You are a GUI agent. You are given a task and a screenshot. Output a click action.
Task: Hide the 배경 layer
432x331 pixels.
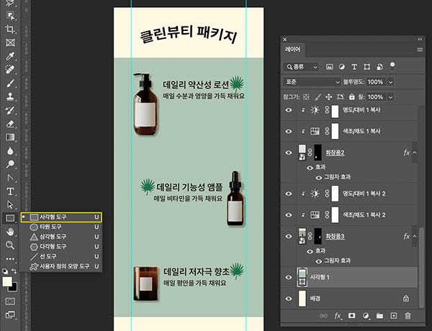coord(289,299)
